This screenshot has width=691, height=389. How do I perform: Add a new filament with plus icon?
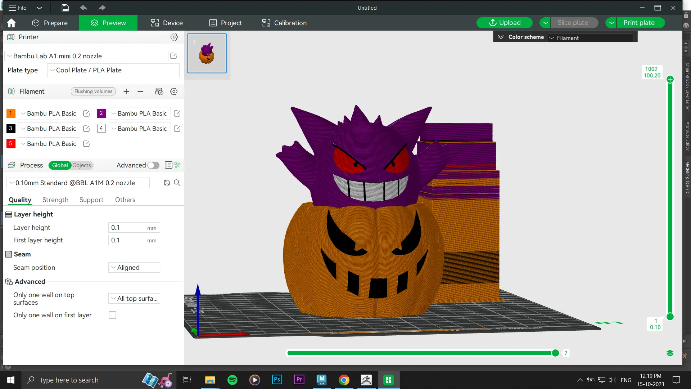point(126,91)
